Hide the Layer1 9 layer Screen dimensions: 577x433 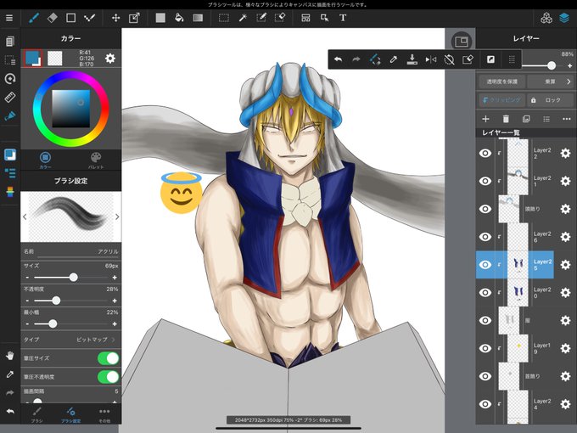485,348
